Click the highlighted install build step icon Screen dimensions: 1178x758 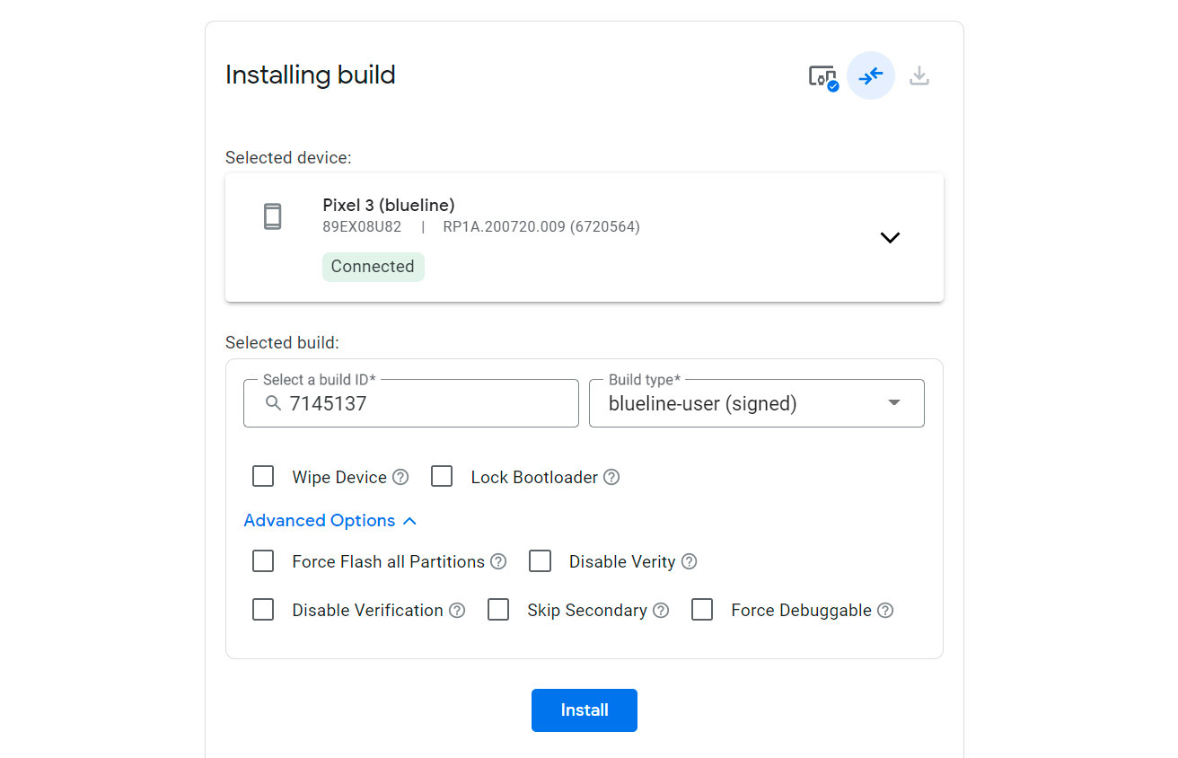[870, 76]
